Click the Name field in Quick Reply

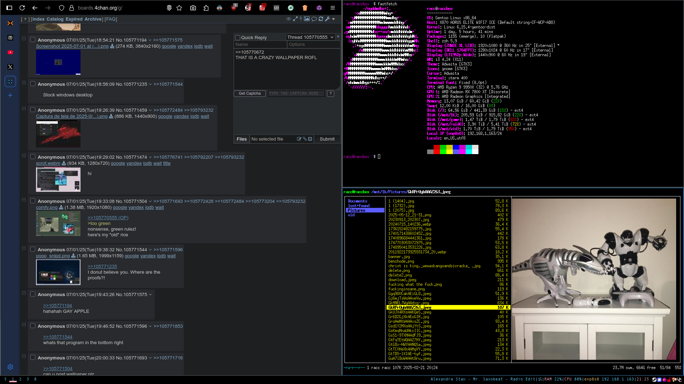(x=260, y=44)
